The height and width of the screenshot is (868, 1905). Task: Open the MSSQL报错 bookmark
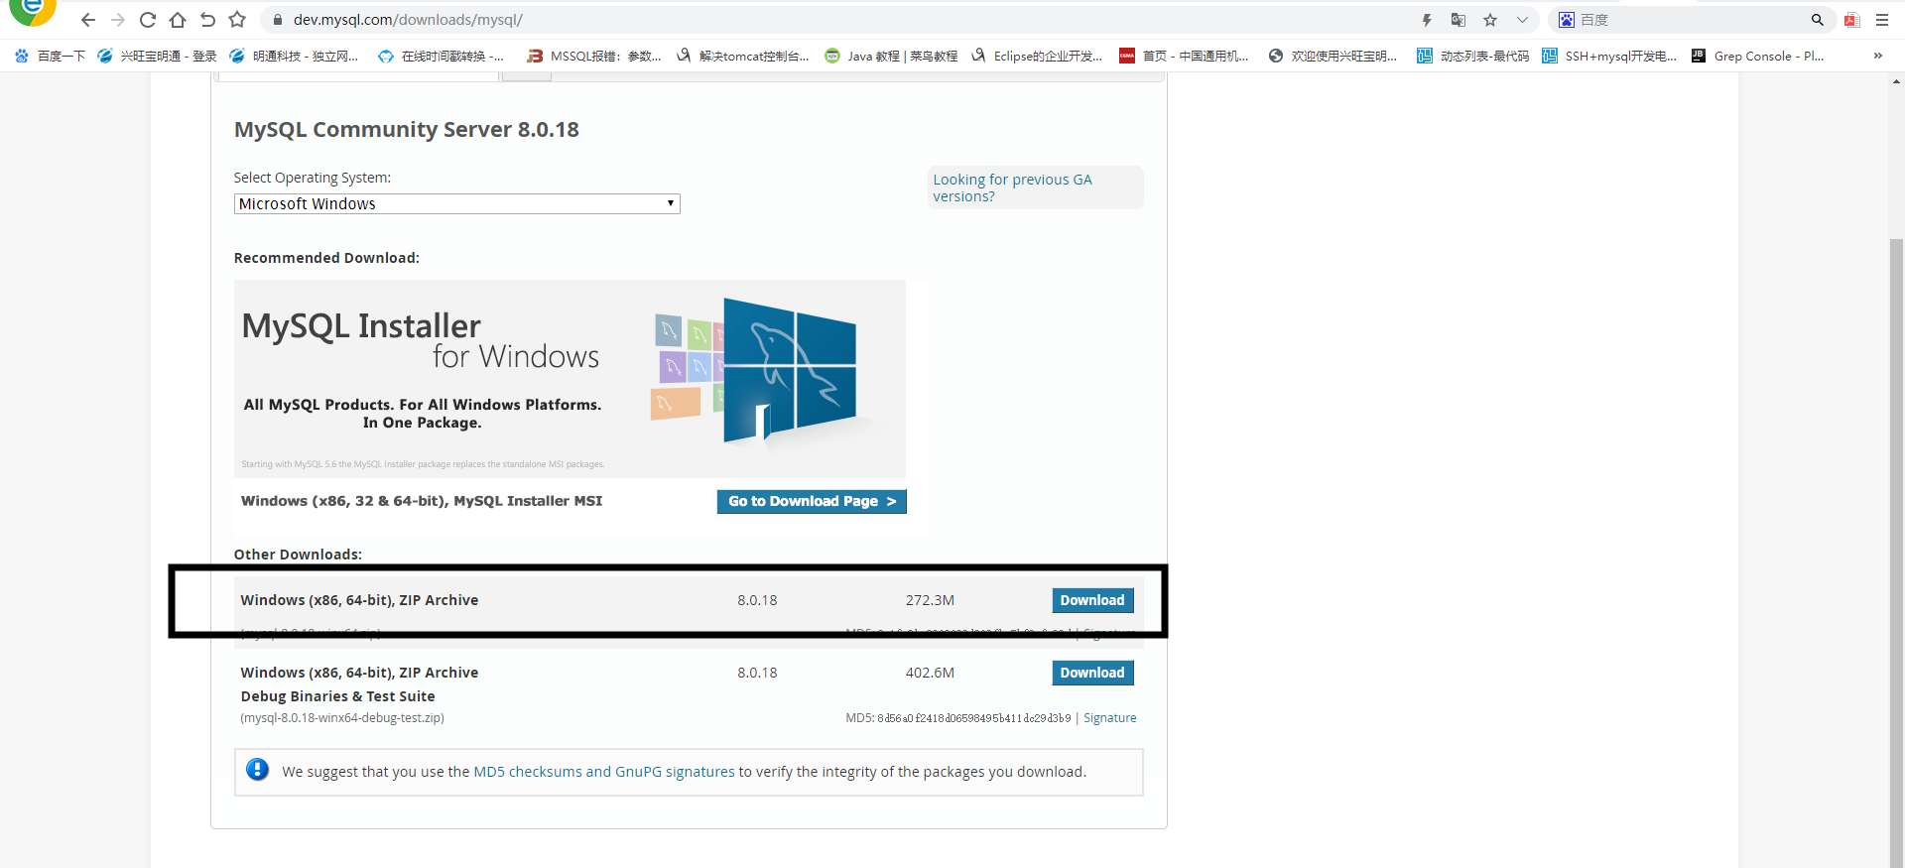click(594, 56)
